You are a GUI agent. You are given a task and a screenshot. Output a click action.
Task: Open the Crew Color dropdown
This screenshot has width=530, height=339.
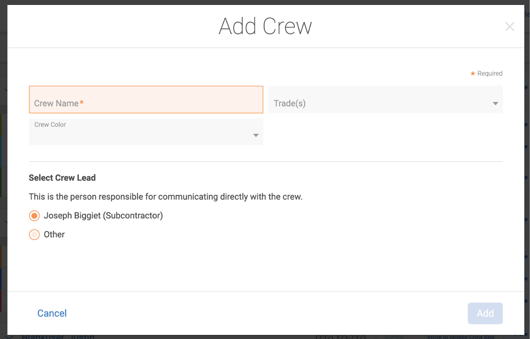(146, 132)
